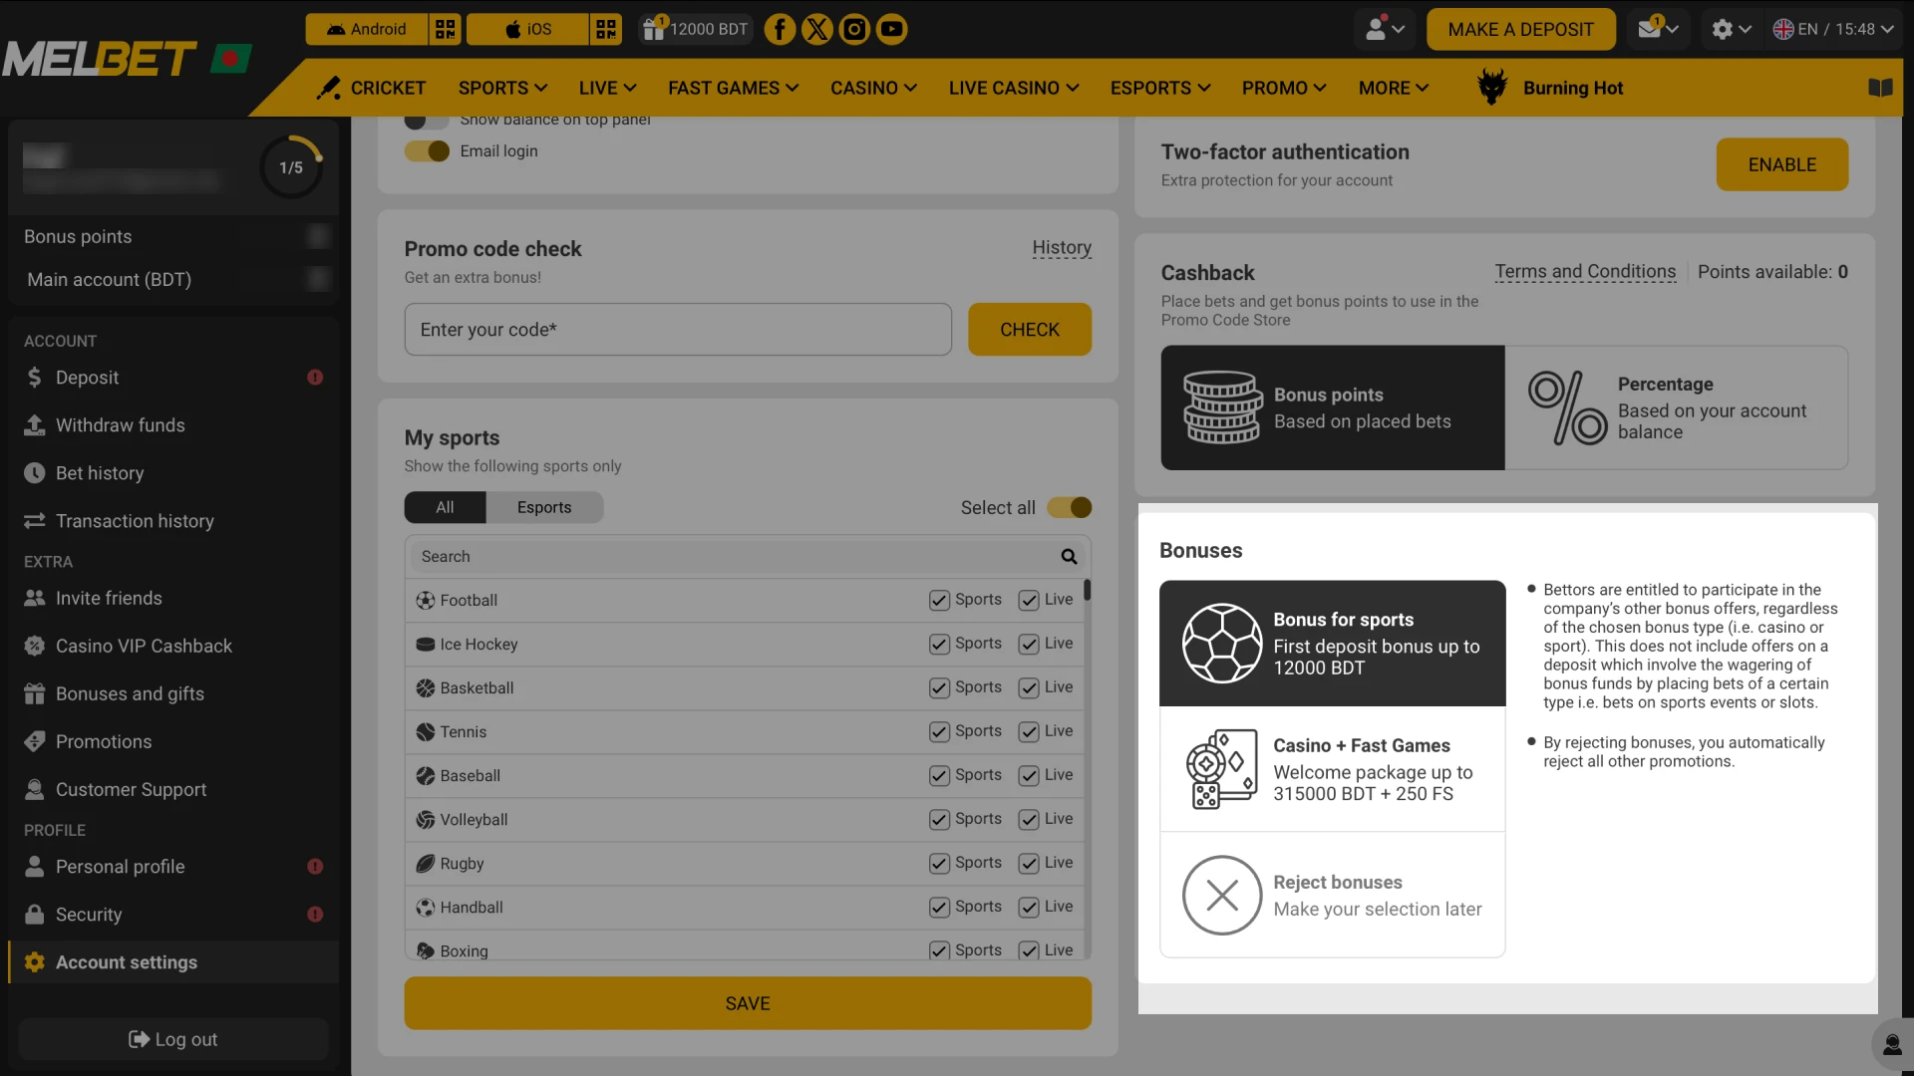Click the gift box 12000 BDT icon
This screenshot has height=1076, width=1914.
[x=656, y=29]
